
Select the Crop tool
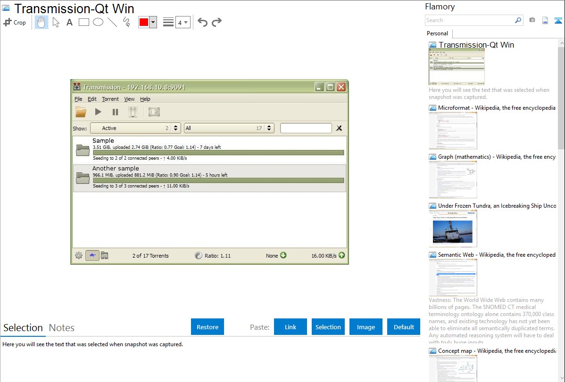[15, 22]
